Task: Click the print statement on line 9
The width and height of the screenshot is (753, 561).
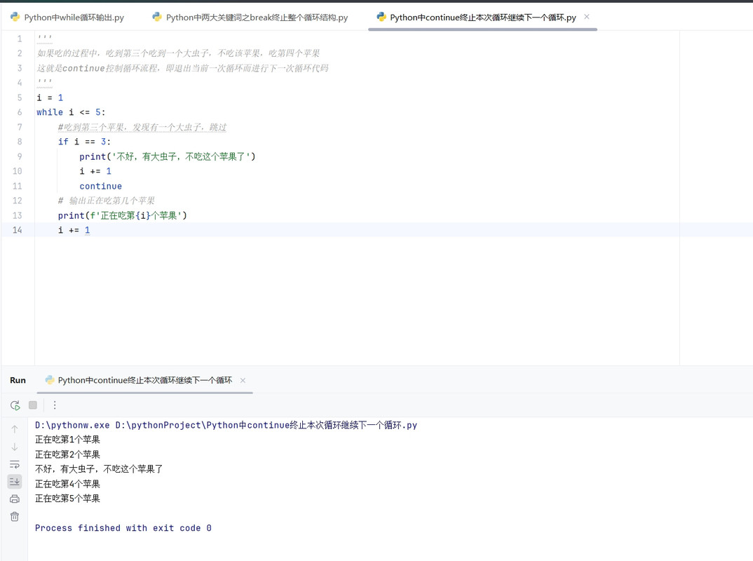Action: pos(167,156)
